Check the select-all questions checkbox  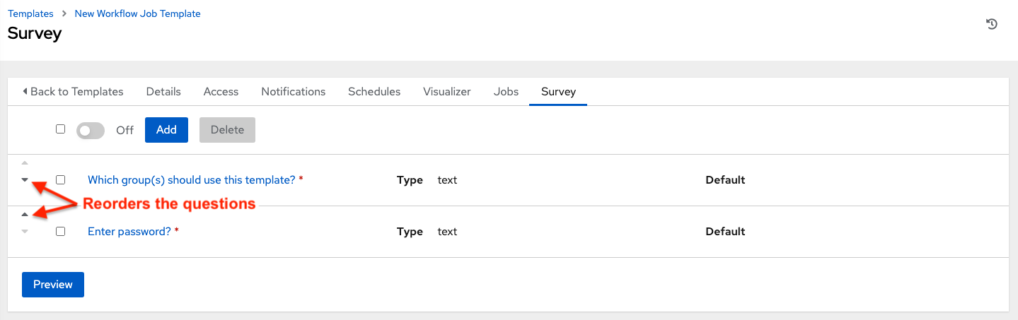(60, 129)
